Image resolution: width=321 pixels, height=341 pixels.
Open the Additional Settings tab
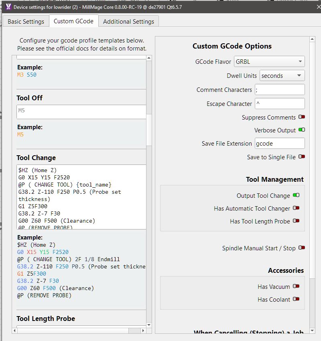[x=128, y=22]
